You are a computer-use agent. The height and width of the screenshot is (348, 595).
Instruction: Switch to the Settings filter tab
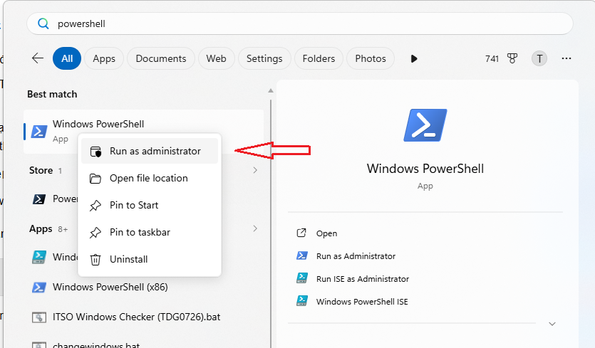click(264, 58)
